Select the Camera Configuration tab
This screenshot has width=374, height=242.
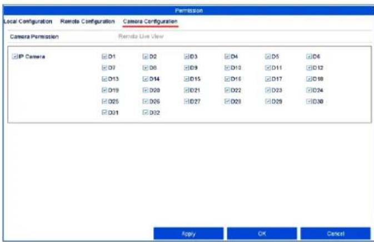click(150, 21)
